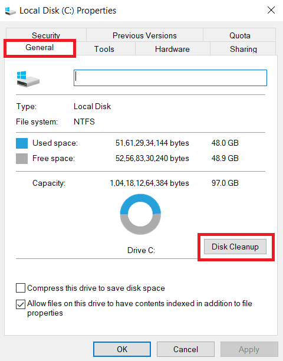Click the blue Used space color square
The height and width of the screenshot is (361, 283).
coord(22,143)
